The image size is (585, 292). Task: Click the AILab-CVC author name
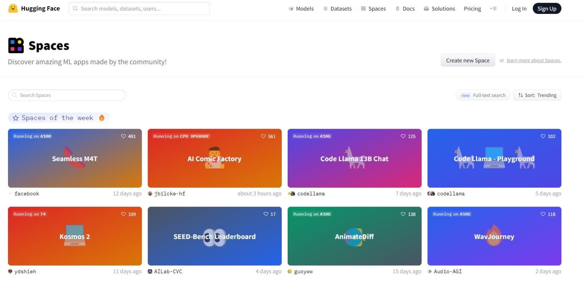click(168, 271)
